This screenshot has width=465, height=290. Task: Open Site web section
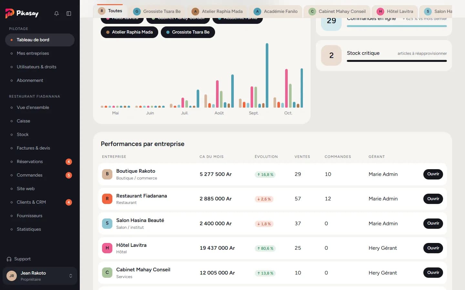click(x=40, y=189)
